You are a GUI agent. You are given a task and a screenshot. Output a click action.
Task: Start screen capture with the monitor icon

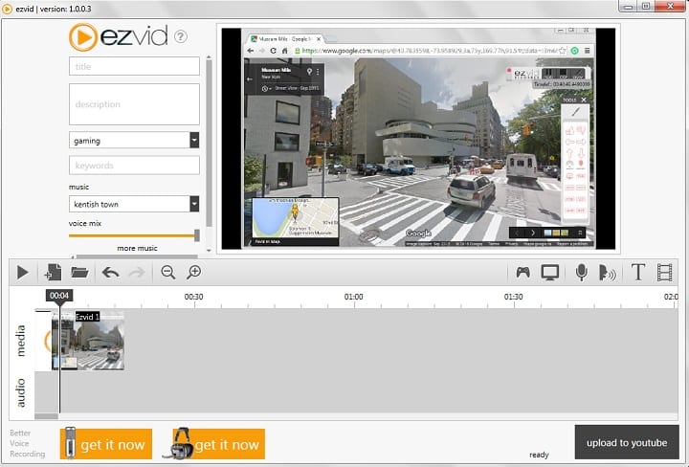pyautogui.click(x=549, y=273)
